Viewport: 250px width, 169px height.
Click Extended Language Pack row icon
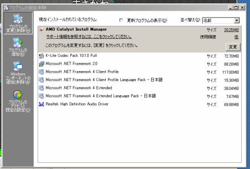[41, 96]
